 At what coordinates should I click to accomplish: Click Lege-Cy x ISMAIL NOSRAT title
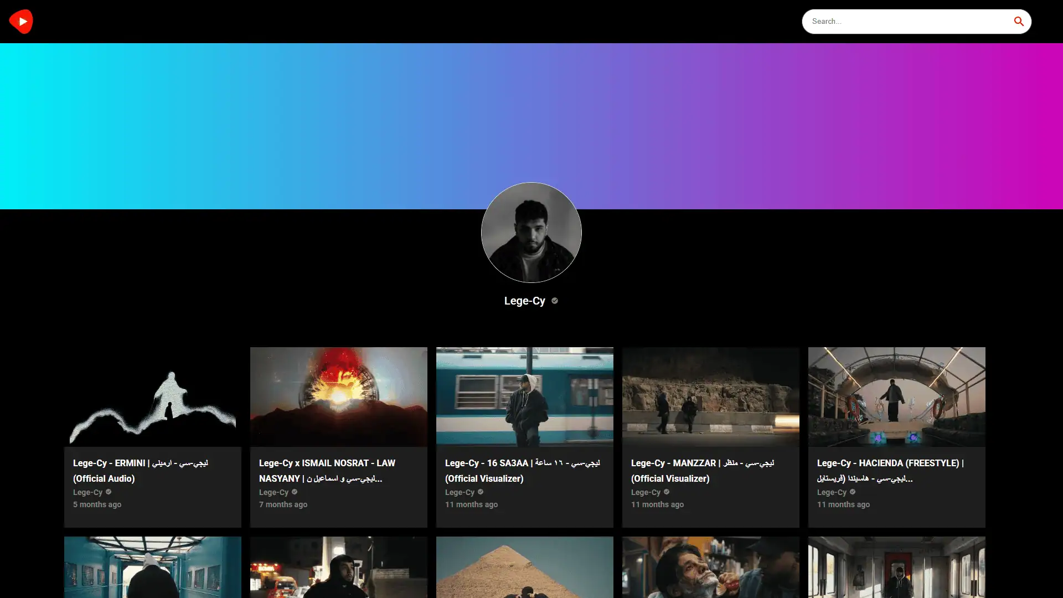[327, 471]
